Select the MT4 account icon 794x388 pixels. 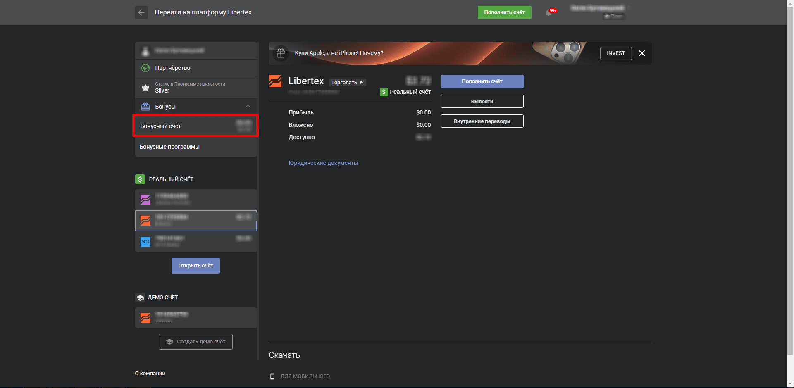tap(145, 241)
